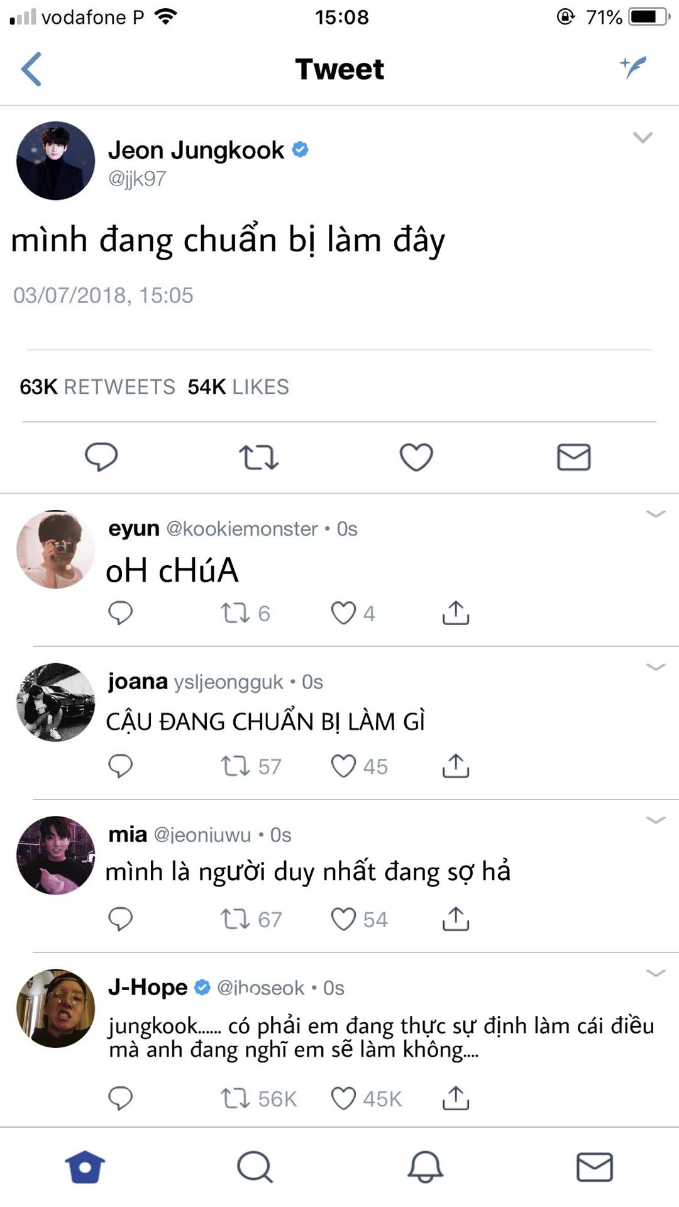This screenshot has width=679, height=1207.
Task: Open options chevron on Jungkook's tweet
Action: pyautogui.click(x=643, y=137)
